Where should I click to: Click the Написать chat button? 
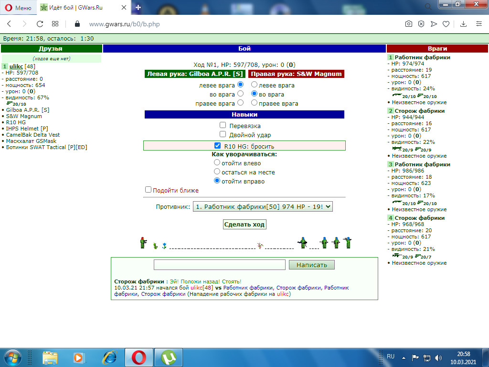pyautogui.click(x=311, y=265)
